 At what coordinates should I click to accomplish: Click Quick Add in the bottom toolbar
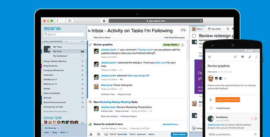[x=122, y=134]
